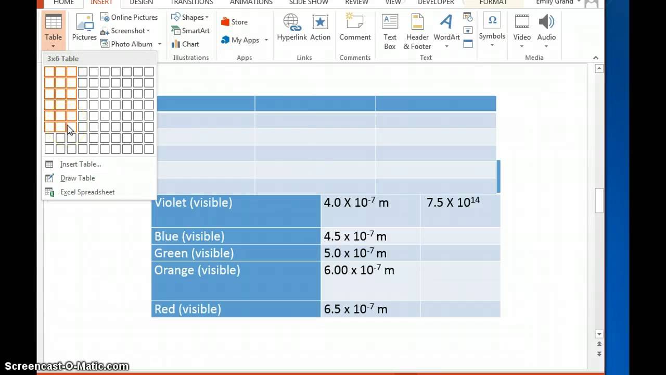666x375 pixels.
Task: Open the FORMAT tab
Action: pos(493,3)
